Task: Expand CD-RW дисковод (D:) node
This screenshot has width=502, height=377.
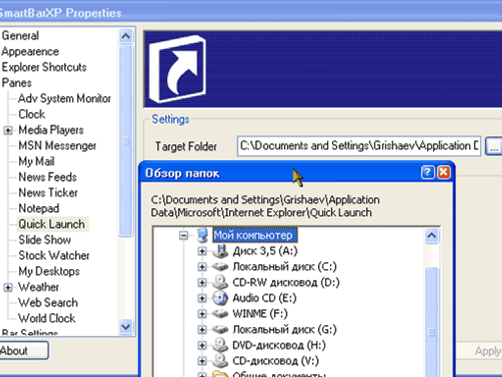Action: (202, 282)
